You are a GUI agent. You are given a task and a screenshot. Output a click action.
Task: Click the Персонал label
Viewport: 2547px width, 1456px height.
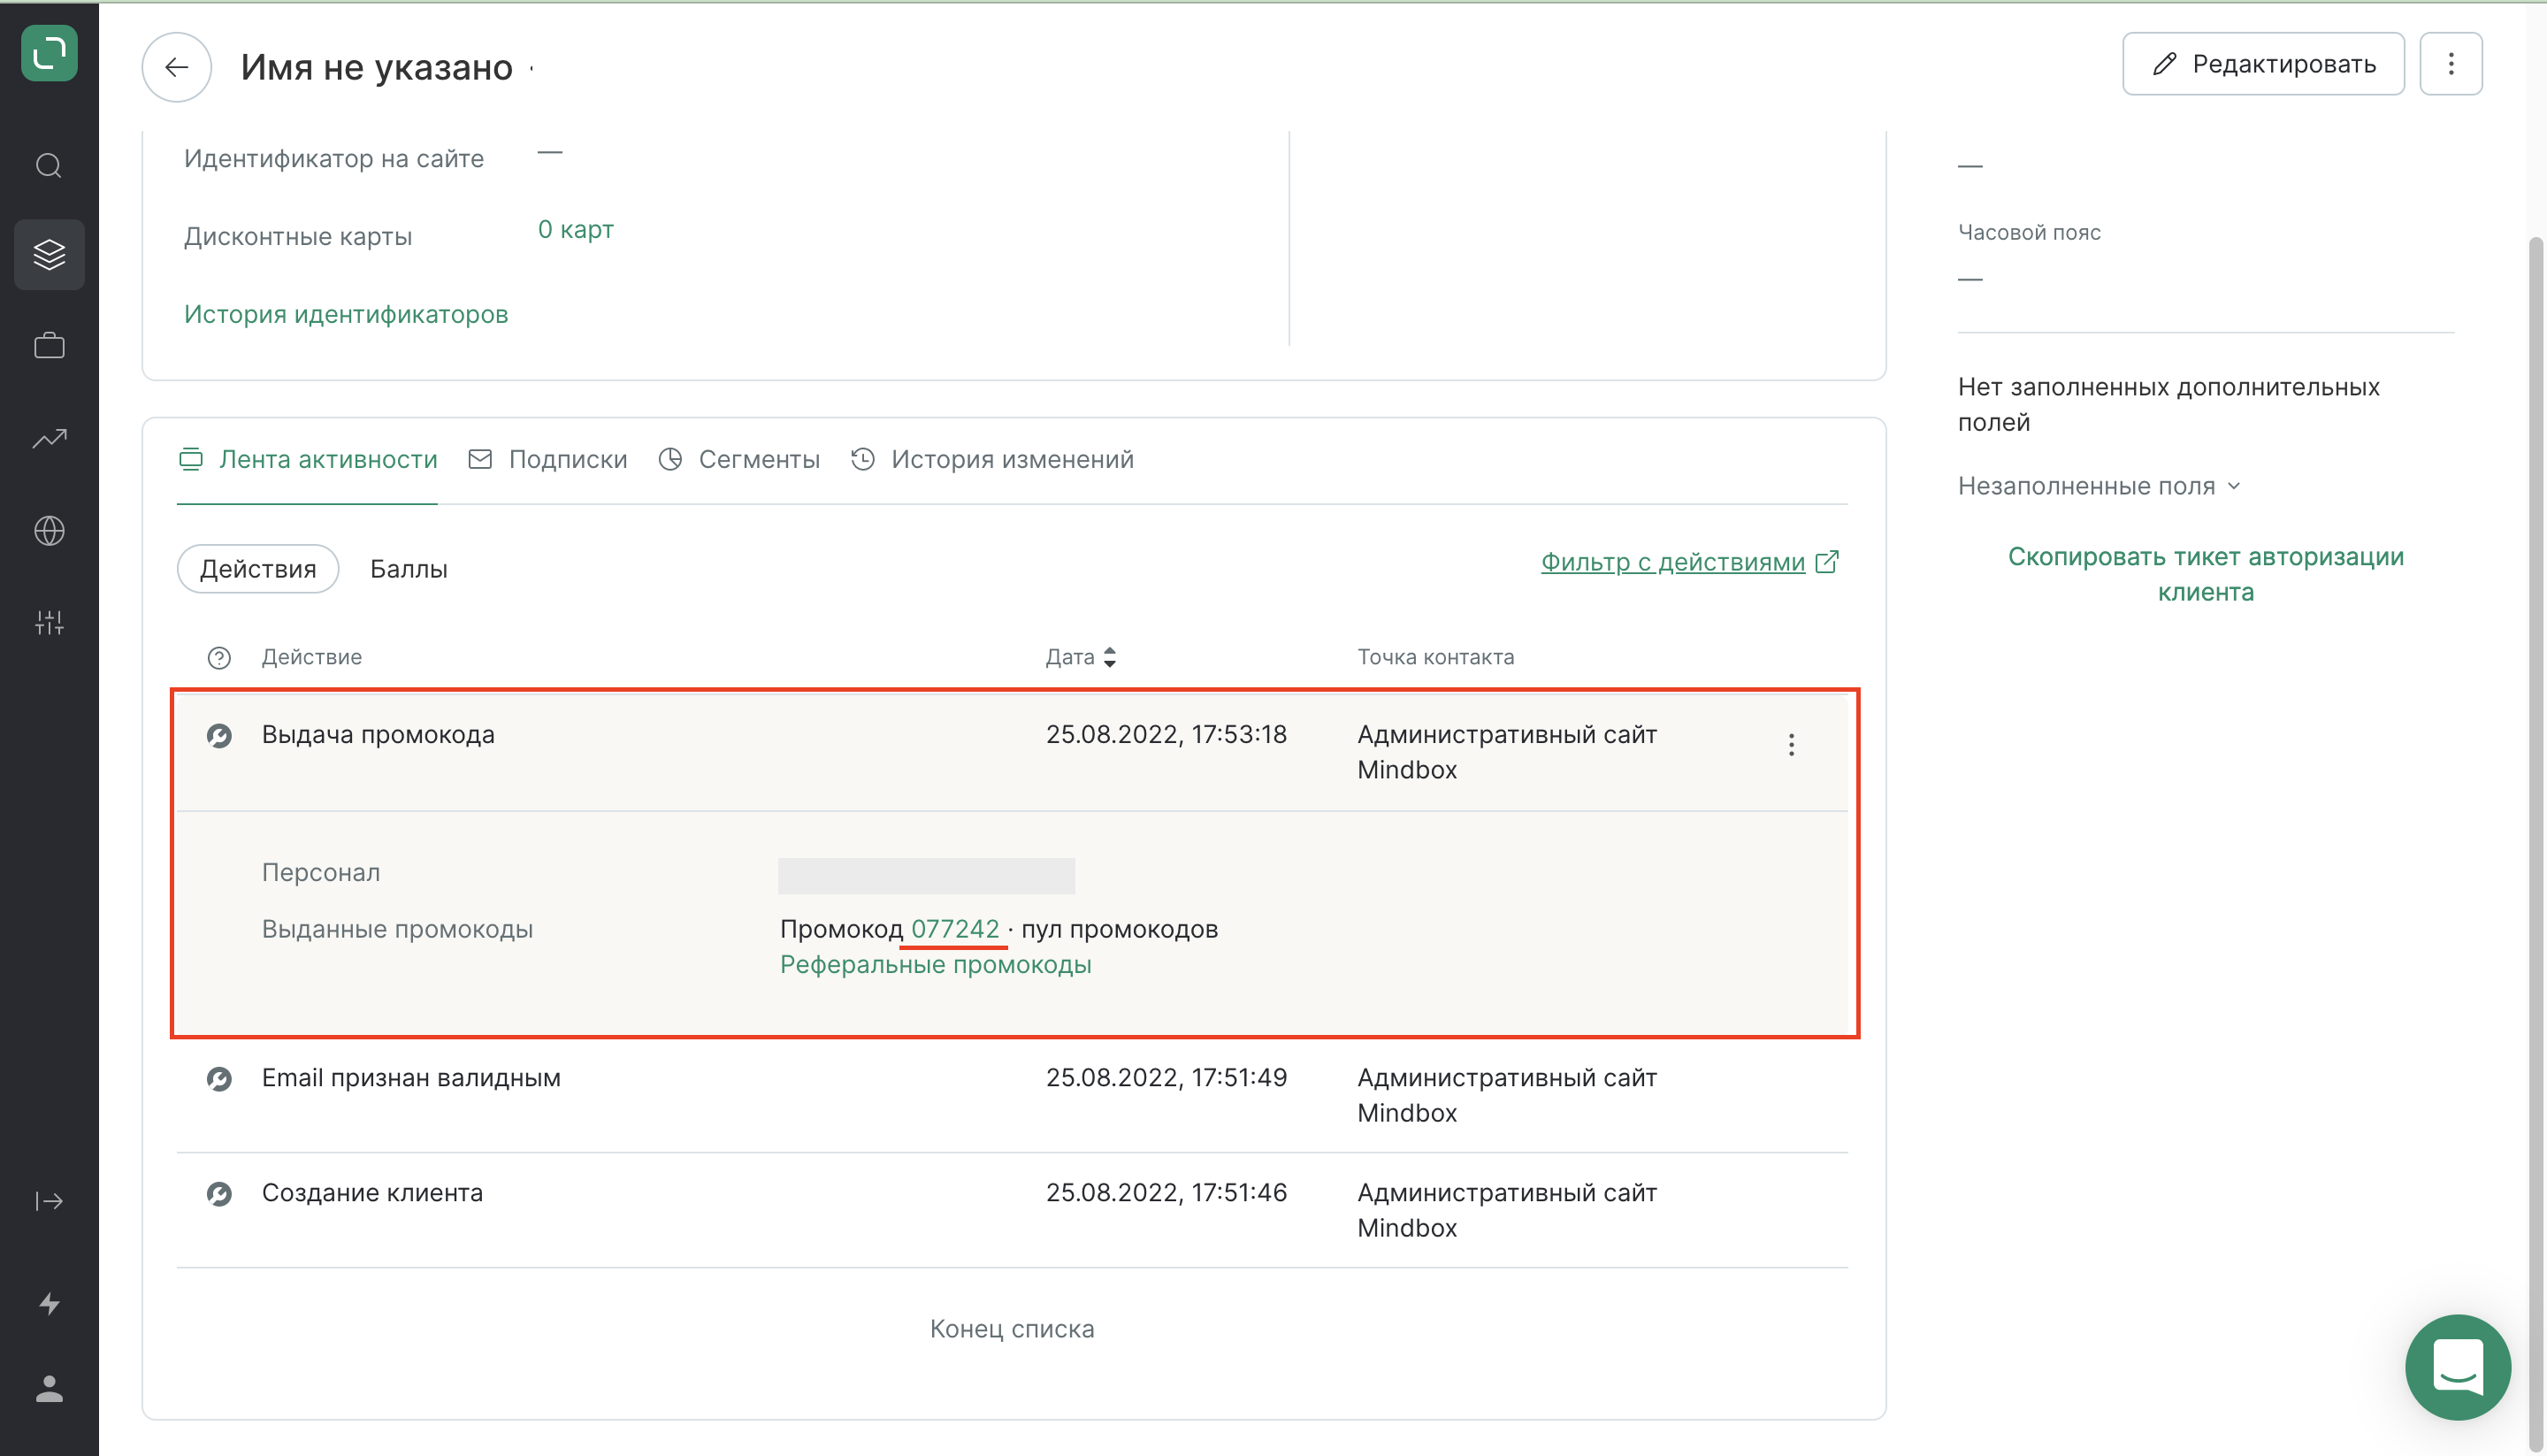pyautogui.click(x=321, y=873)
